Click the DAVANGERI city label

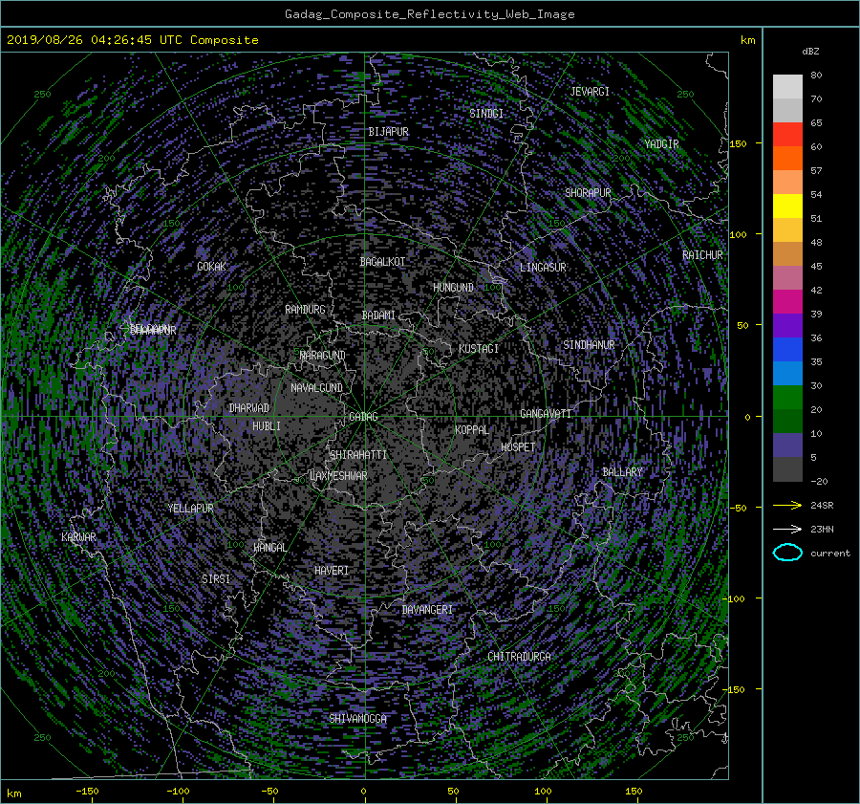(427, 610)
